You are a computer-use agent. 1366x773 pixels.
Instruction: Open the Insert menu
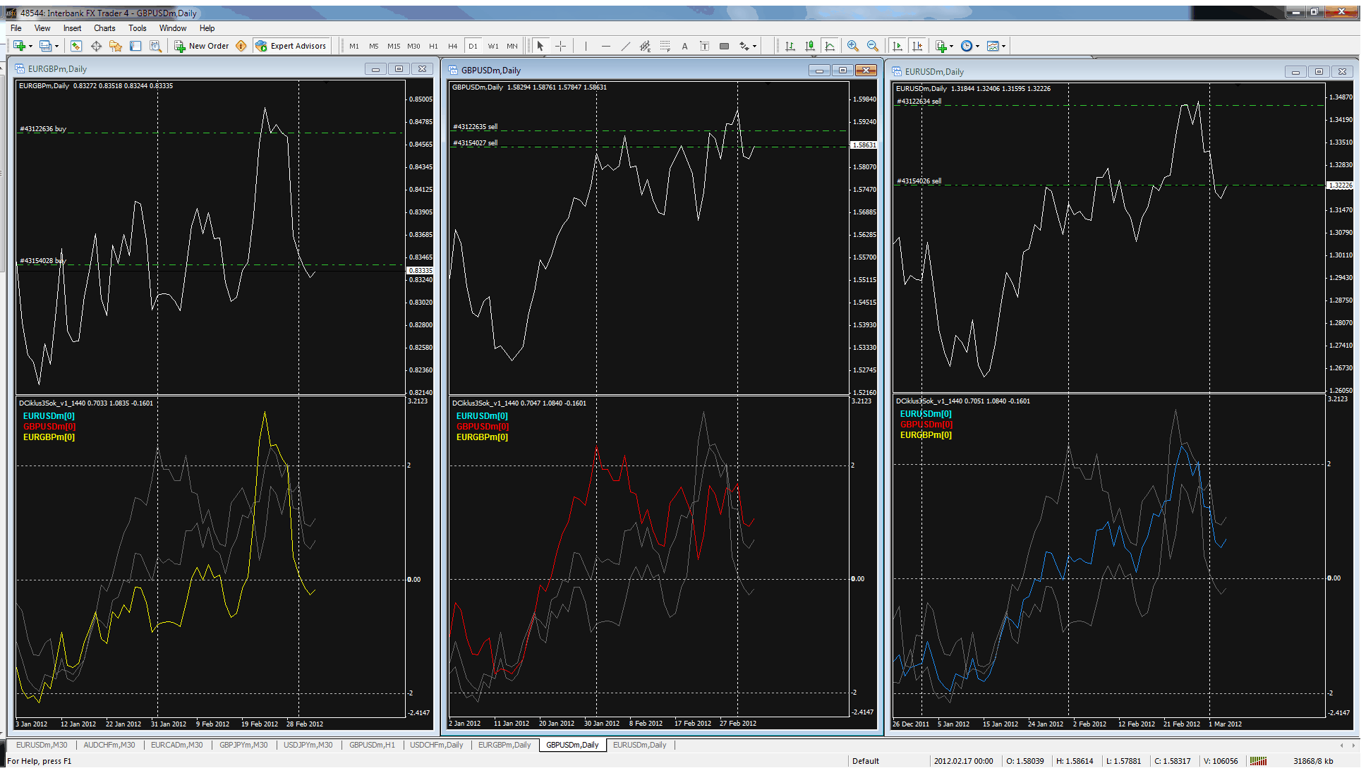click(72, 28)
